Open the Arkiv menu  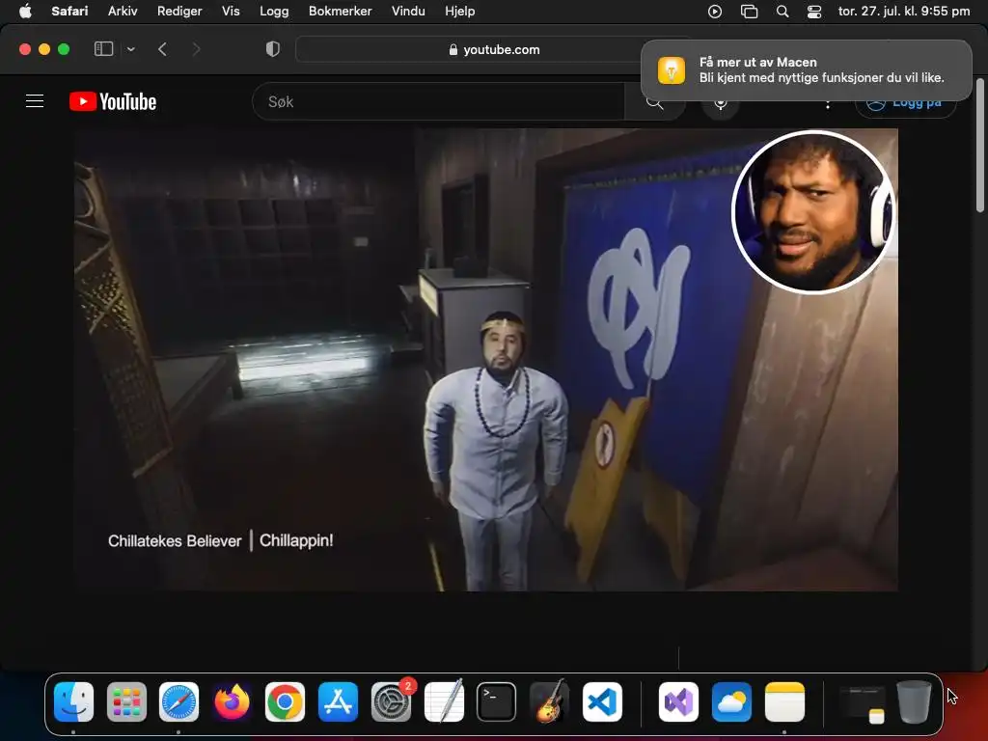(123, 11)
